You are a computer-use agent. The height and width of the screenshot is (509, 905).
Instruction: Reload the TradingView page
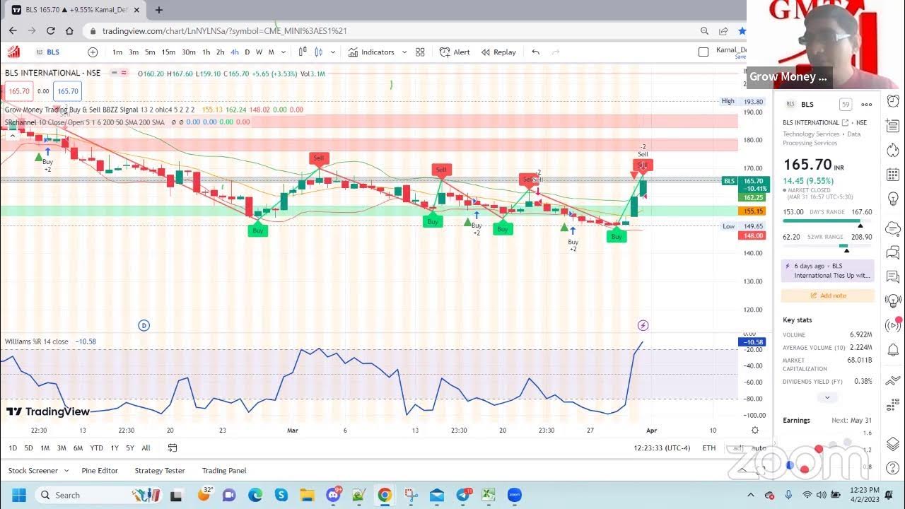50,31
